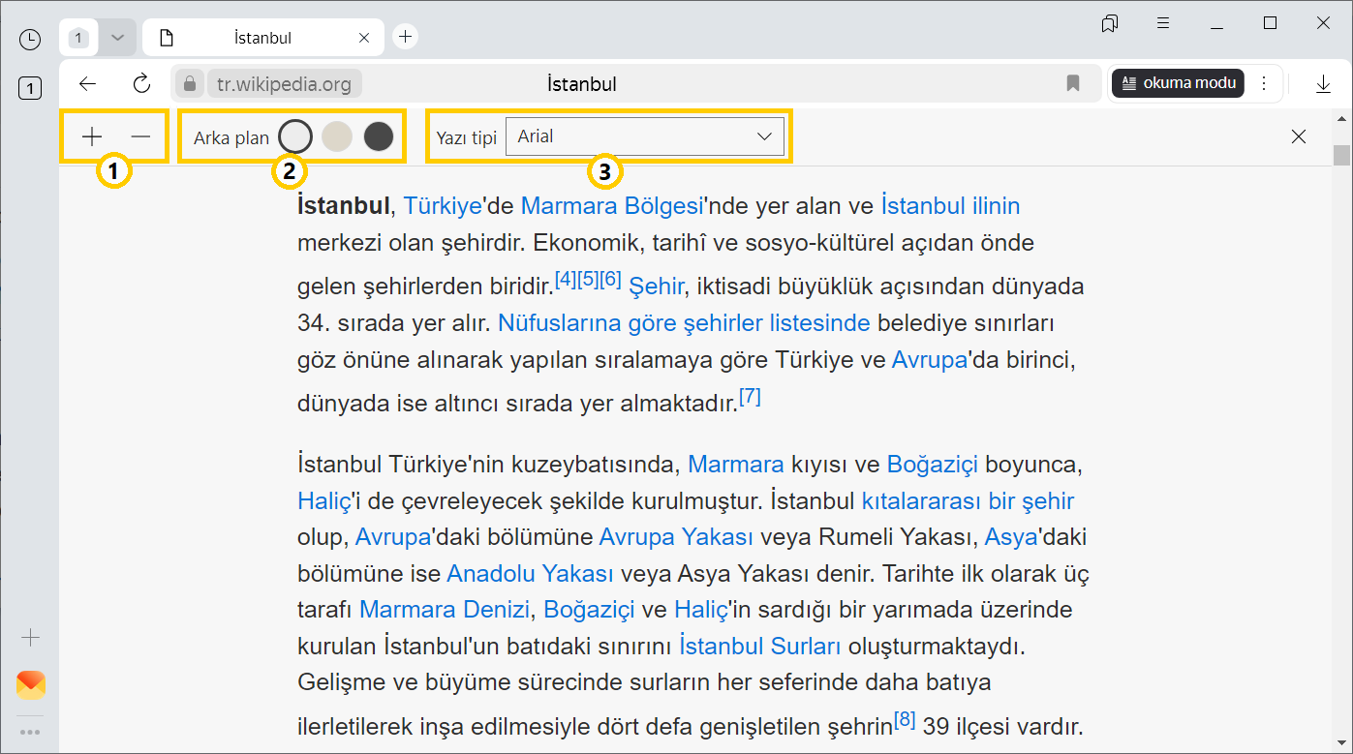
Task: Decrease reader font size with minus icon
Action: 141,136
